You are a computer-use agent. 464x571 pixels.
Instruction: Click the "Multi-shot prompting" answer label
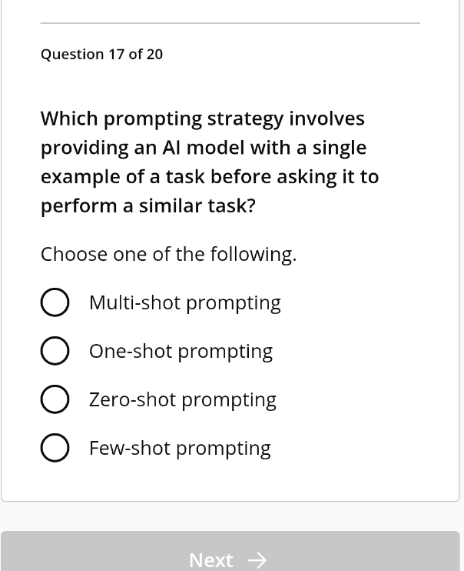pos(184,303)
